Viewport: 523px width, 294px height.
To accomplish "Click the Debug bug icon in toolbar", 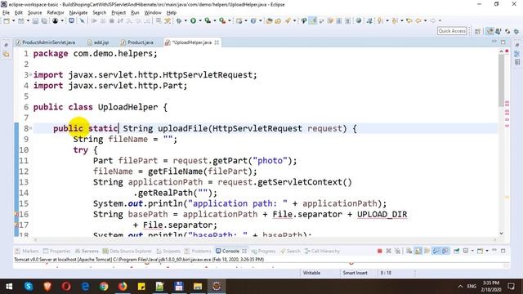I will point(179,20).
